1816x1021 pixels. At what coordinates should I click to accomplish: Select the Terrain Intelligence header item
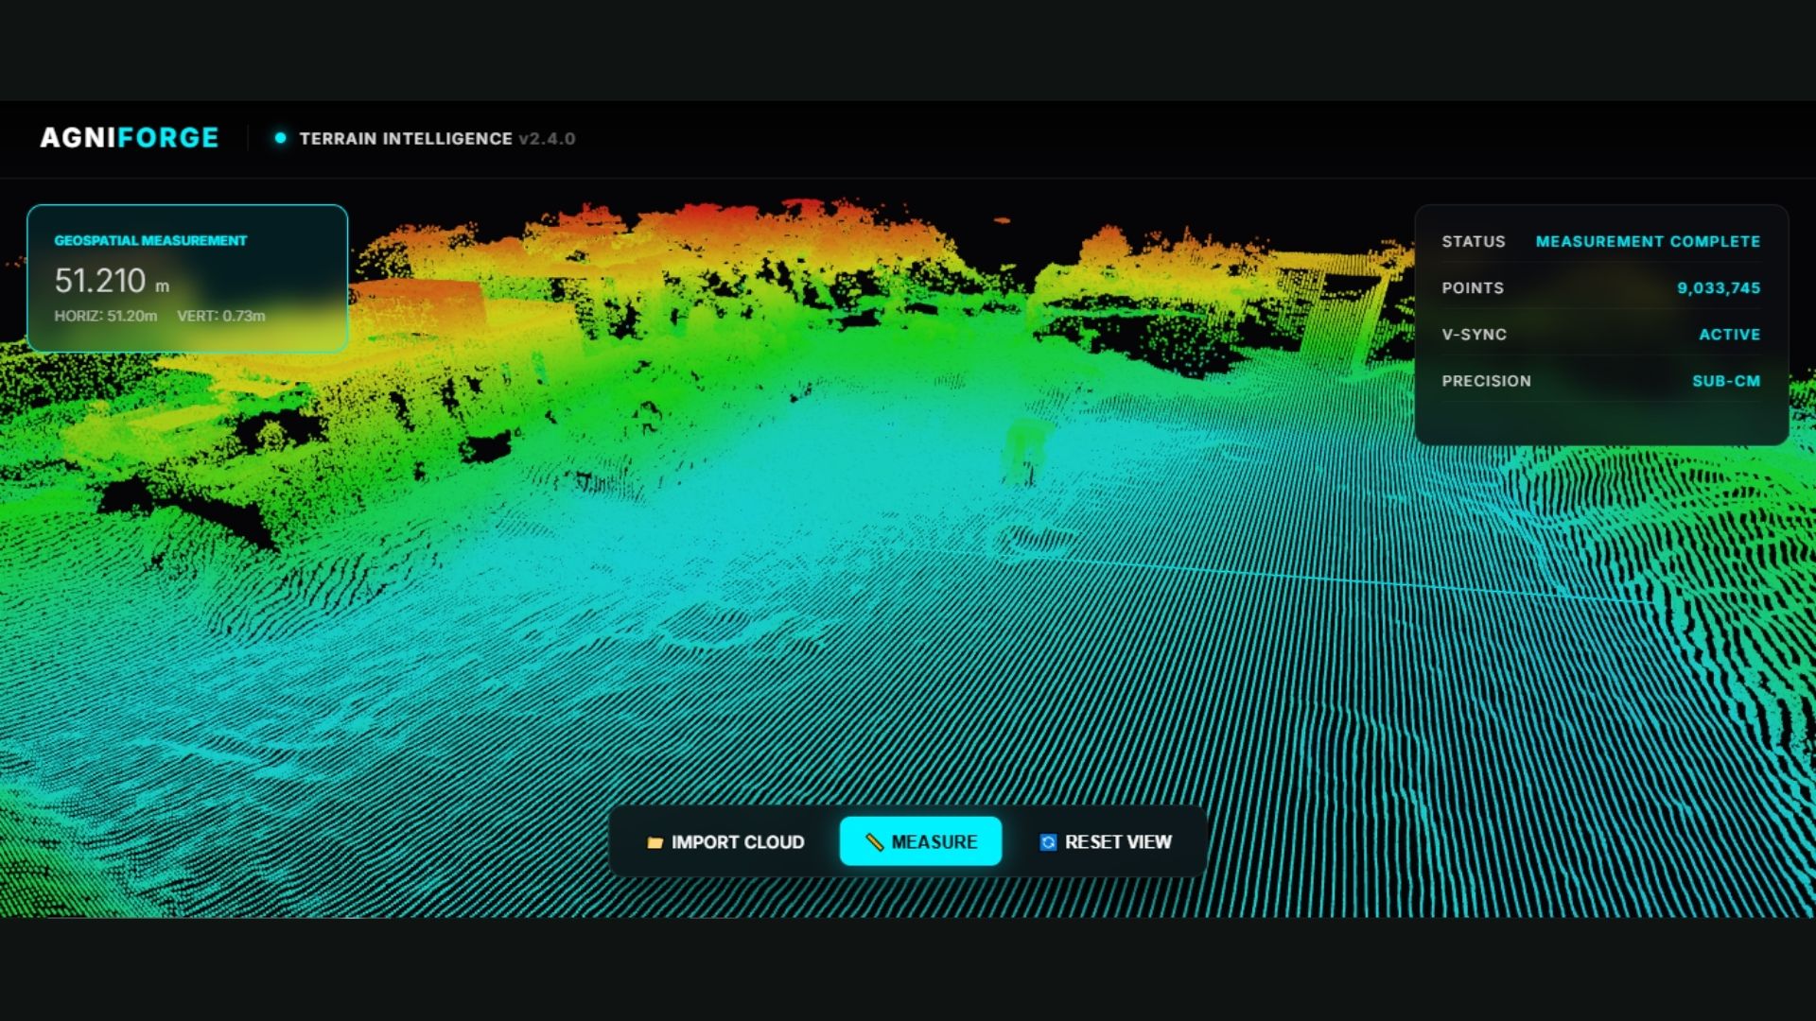click(405, 138)
